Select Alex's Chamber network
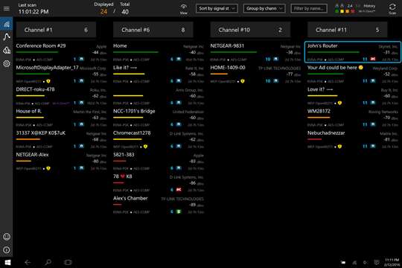The height and width of the screenshot is (268, 402). [x=159, y=205]
